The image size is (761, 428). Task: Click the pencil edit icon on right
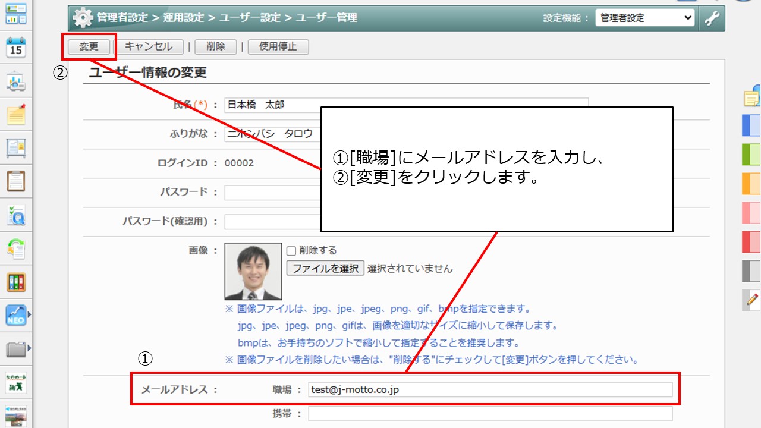[752, 300]
